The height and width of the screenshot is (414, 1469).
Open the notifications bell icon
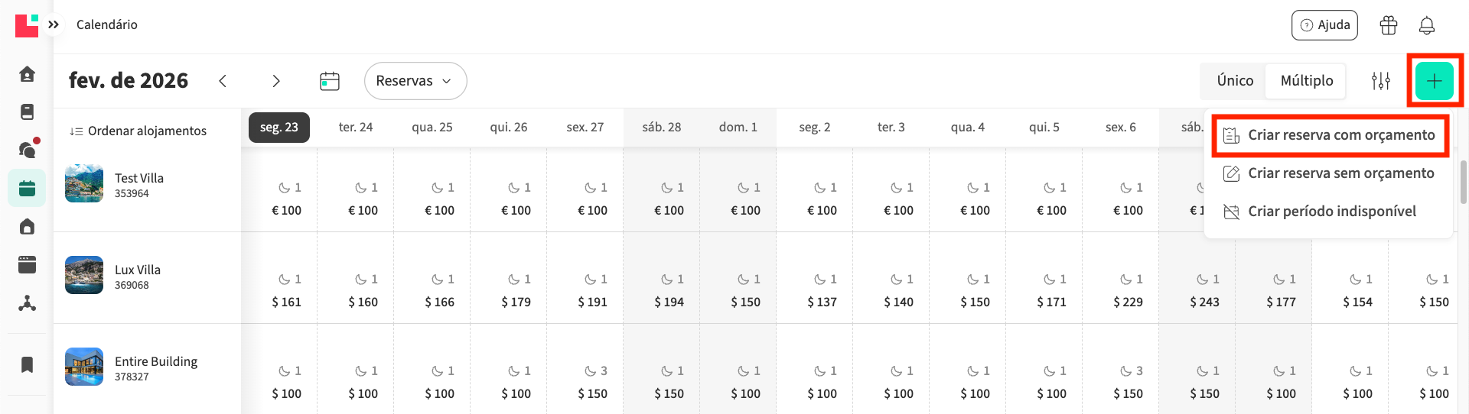(1426, 25)
